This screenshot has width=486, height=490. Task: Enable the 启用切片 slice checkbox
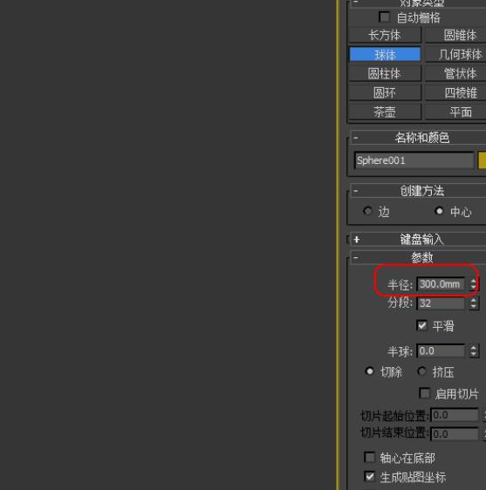(x=424, y=393)
